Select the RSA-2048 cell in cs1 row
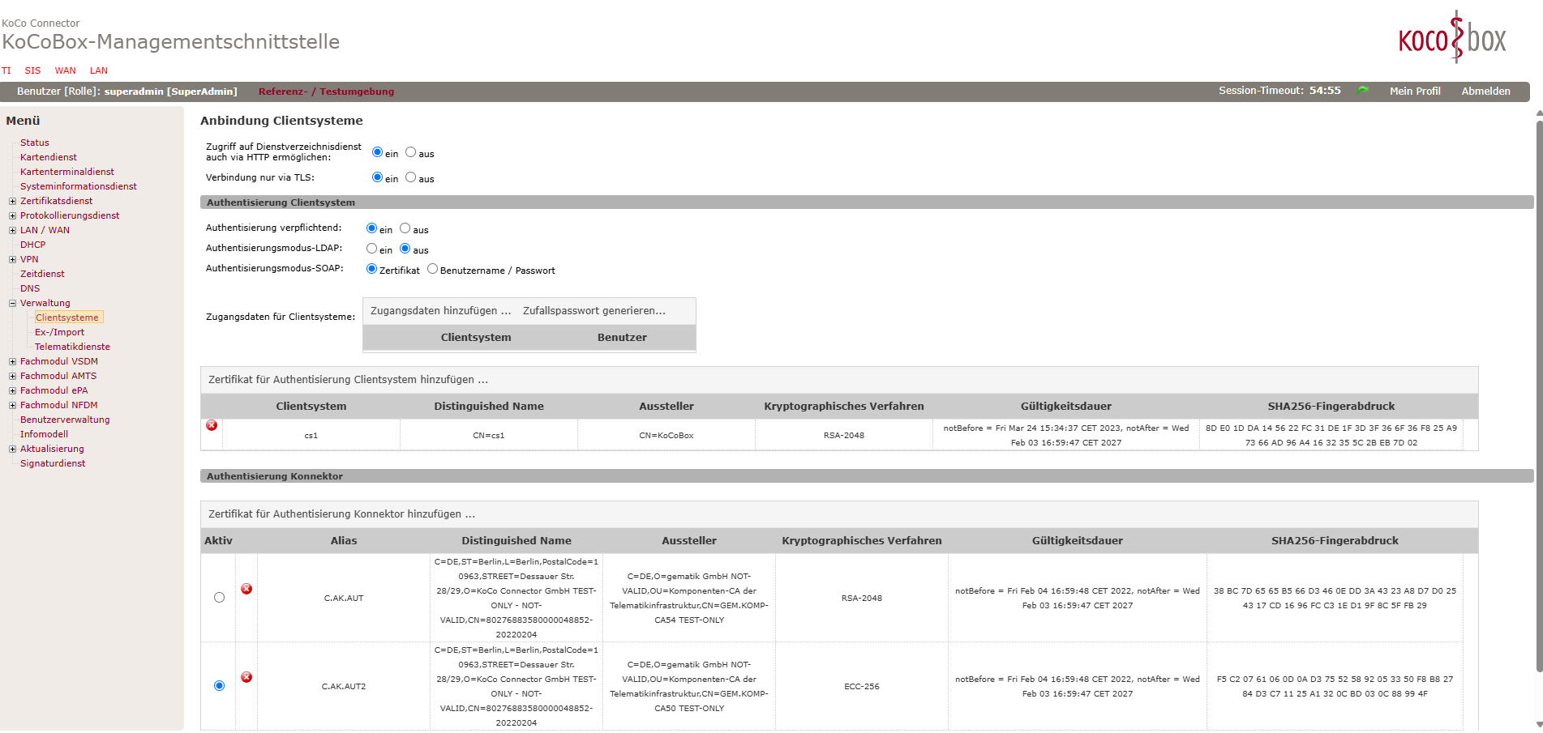 844,436
